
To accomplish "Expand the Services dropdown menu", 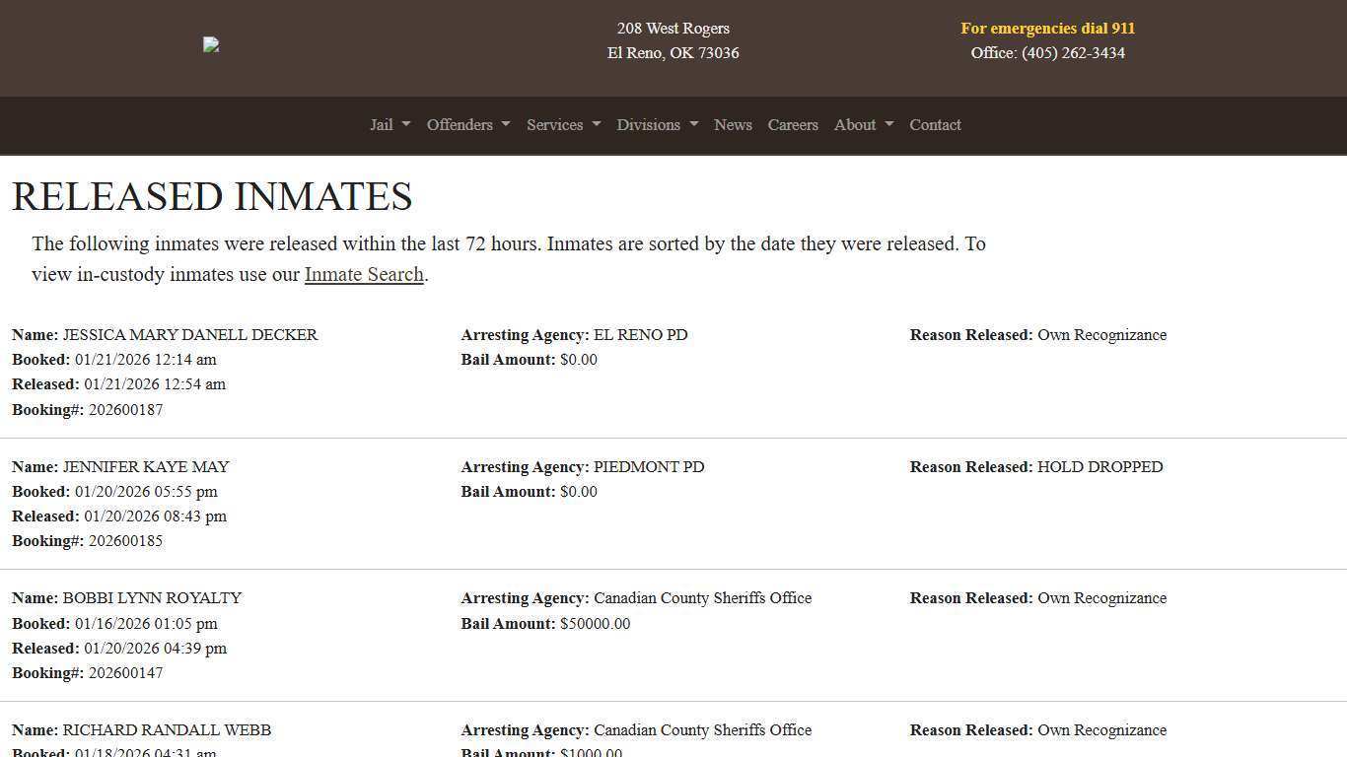I will [563, 125].
